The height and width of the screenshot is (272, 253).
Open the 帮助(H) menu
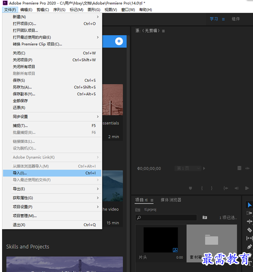146,10
